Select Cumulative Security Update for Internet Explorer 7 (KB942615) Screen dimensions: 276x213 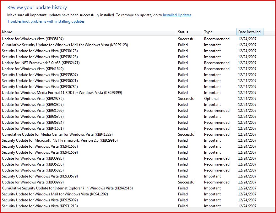pos(67,188)
